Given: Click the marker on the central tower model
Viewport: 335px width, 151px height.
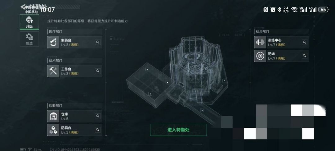Looking at the screenshot, I should 224,81.
